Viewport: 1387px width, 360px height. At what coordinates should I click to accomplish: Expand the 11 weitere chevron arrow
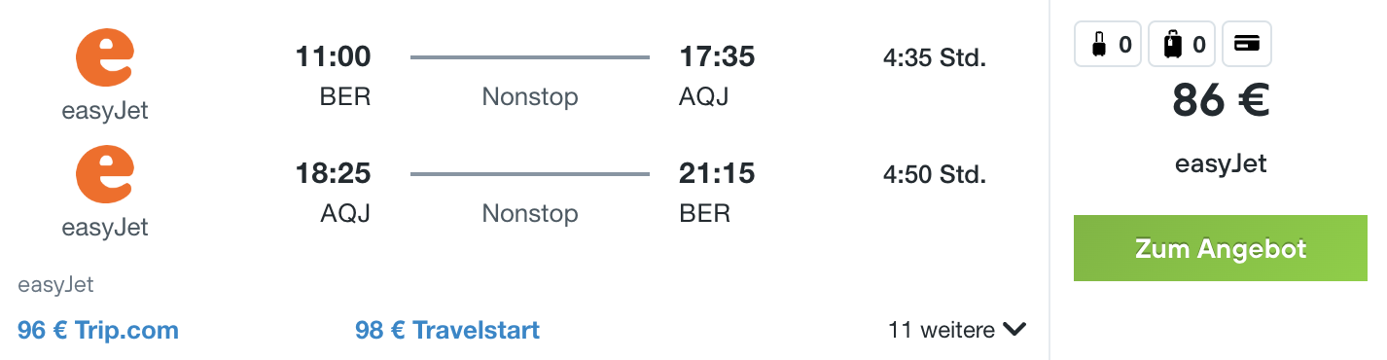1014,330
